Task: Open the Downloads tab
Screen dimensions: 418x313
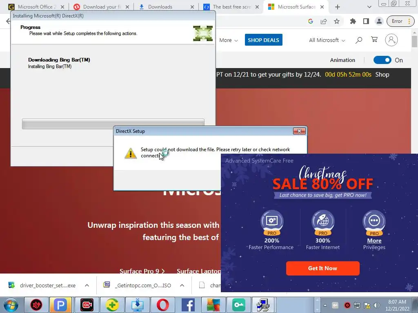Action: click(x=160, y=7)
